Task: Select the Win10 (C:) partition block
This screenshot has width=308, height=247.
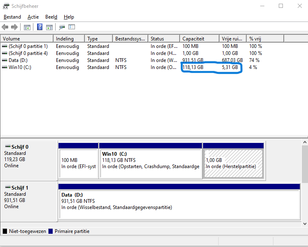Action: coord(151,163)
